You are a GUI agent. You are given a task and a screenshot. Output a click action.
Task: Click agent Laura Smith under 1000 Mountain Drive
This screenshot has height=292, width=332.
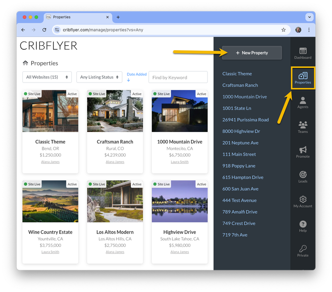[180, 162]
